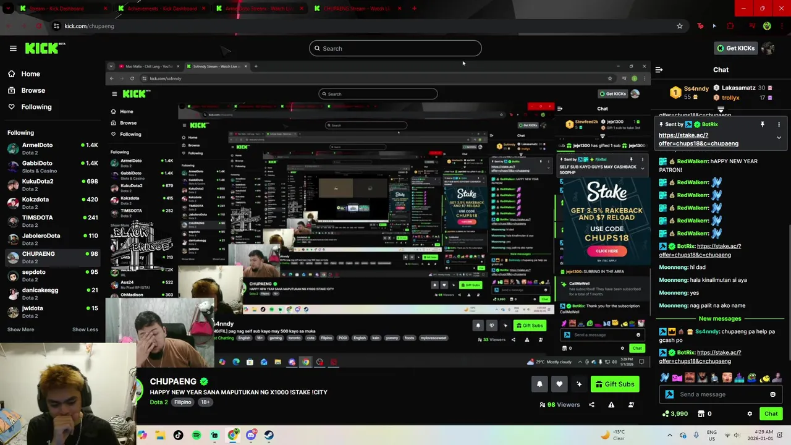
Task: Click the user avatar next to Get KICKs
Action: [x=768, y=48]
